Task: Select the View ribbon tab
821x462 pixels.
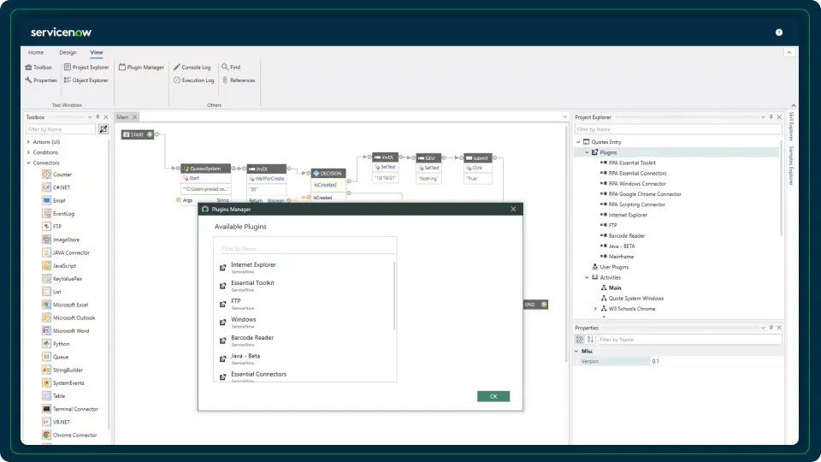Action: pos(97,52)
